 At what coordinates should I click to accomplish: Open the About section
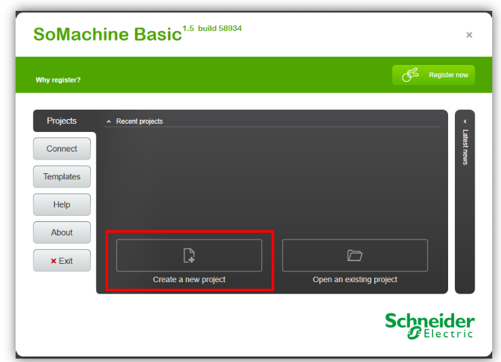click(62, 233)
